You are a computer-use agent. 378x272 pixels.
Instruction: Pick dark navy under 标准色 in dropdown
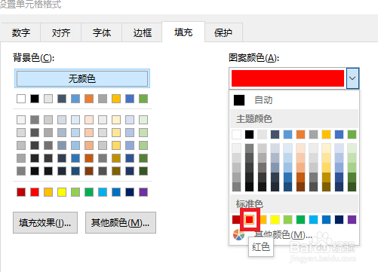coord(339,219)
